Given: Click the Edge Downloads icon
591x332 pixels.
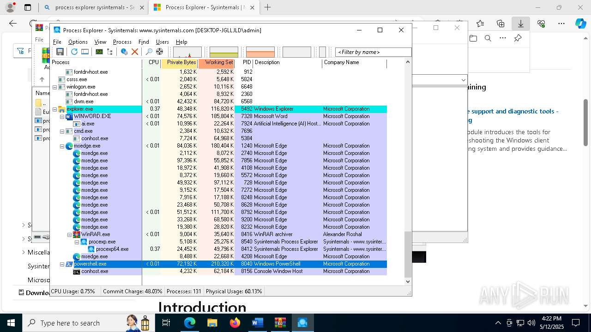Looking at the screenshot, I should click(x=521, y=24).
